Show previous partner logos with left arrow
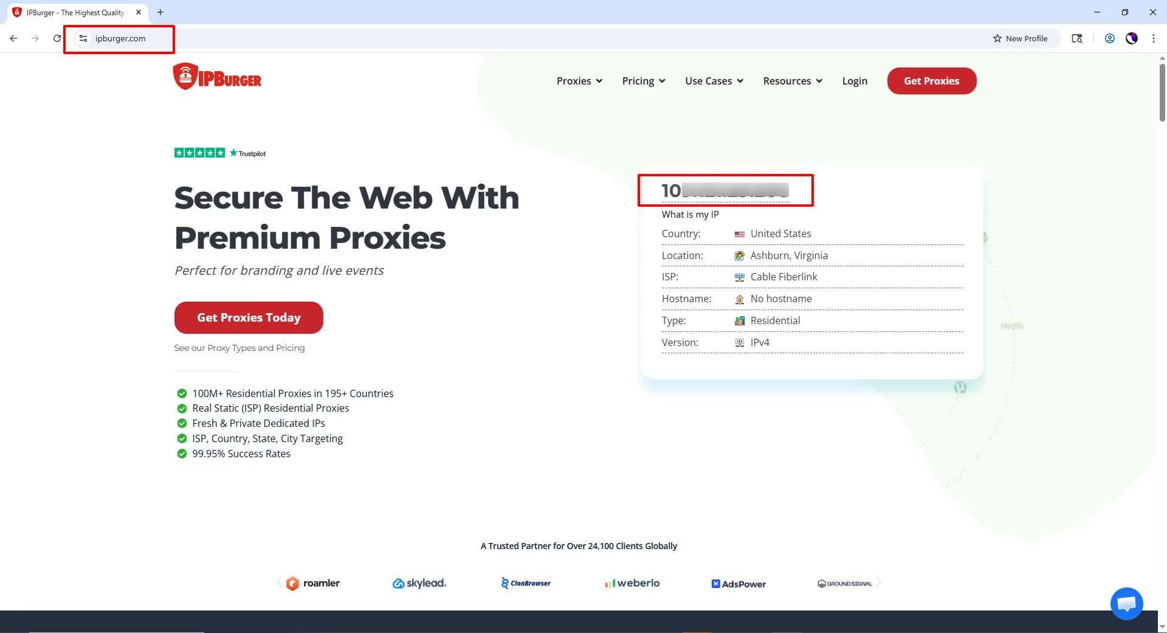The image size is (1167, 633). (279, 583)
